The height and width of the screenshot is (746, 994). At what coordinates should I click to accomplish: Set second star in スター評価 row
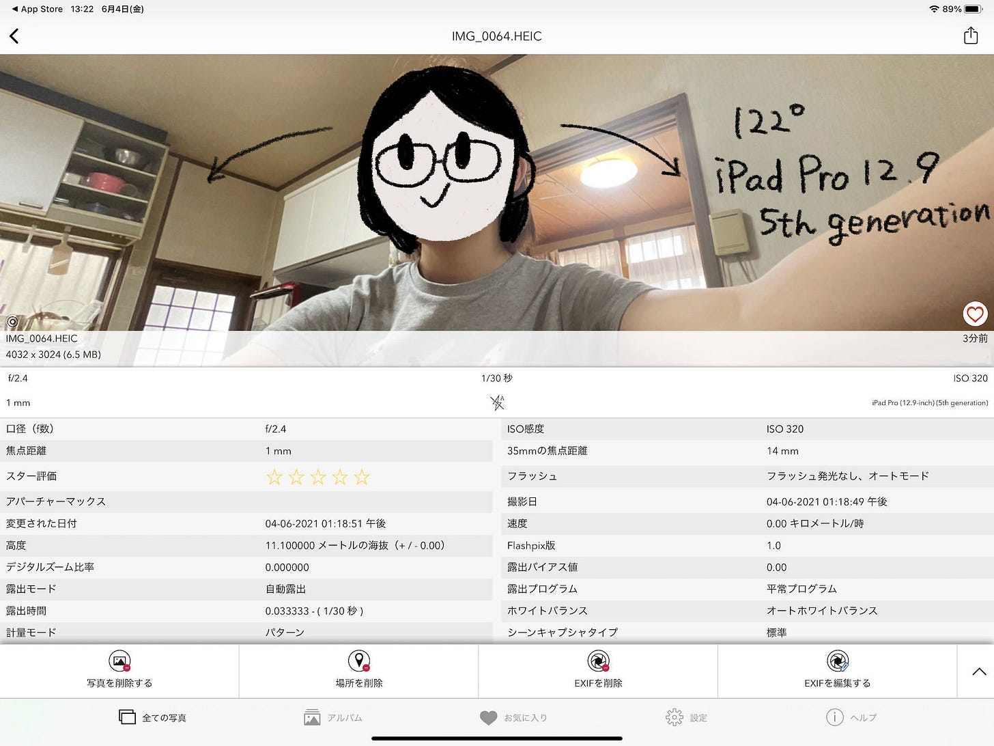pos(296,477)
